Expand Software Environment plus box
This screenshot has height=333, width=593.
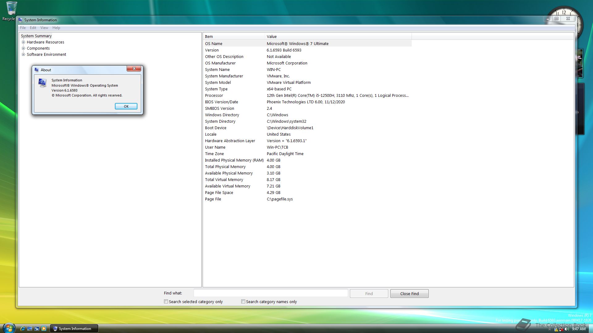tap(23, 55)
